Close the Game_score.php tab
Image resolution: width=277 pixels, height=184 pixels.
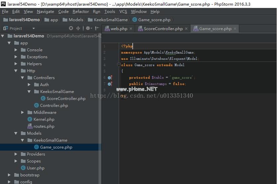click(x=235, y=28)
